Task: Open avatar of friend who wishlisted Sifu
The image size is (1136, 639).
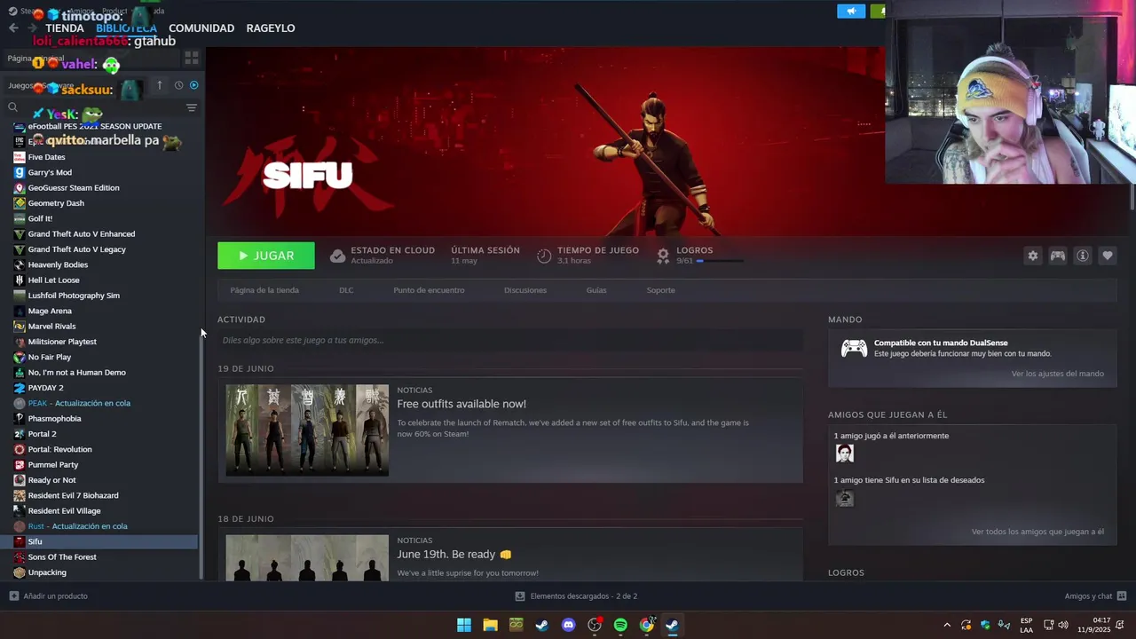Action: [x=844, y=498]
